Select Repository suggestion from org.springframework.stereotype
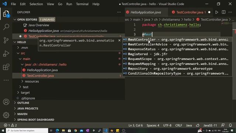 [x=177, y=69]
